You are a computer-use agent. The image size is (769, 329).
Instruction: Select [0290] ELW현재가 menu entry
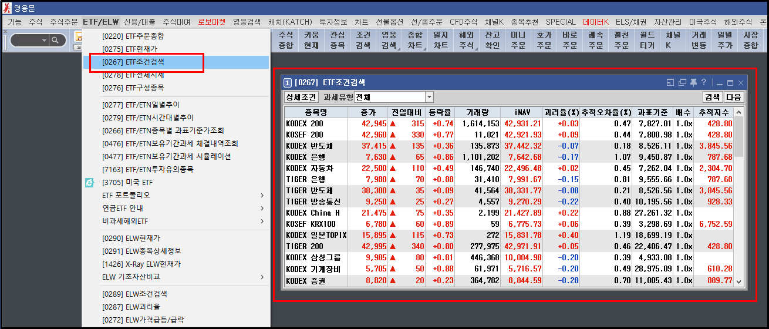click(176, 238)
